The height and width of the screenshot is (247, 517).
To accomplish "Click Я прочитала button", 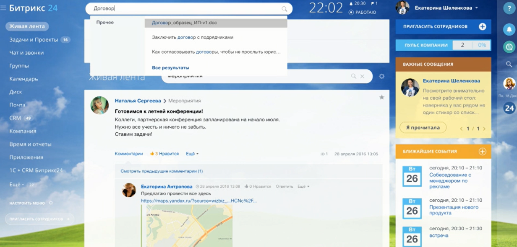I will tap(423, 128).
